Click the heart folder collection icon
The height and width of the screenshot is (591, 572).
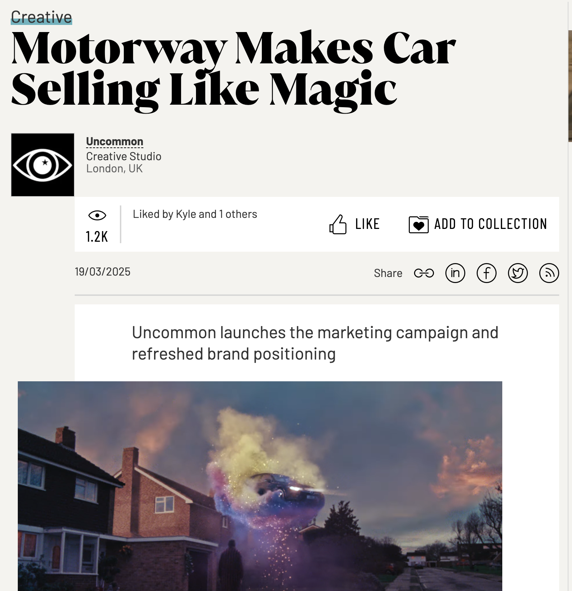[x=418, y=225]
